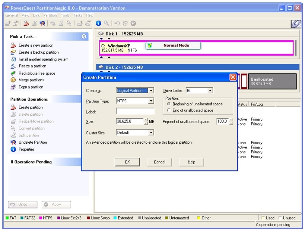This screenshot has width=305, height=231.
Task: Click the blue Properties info icon in toolbar
Action: point(98,23)
